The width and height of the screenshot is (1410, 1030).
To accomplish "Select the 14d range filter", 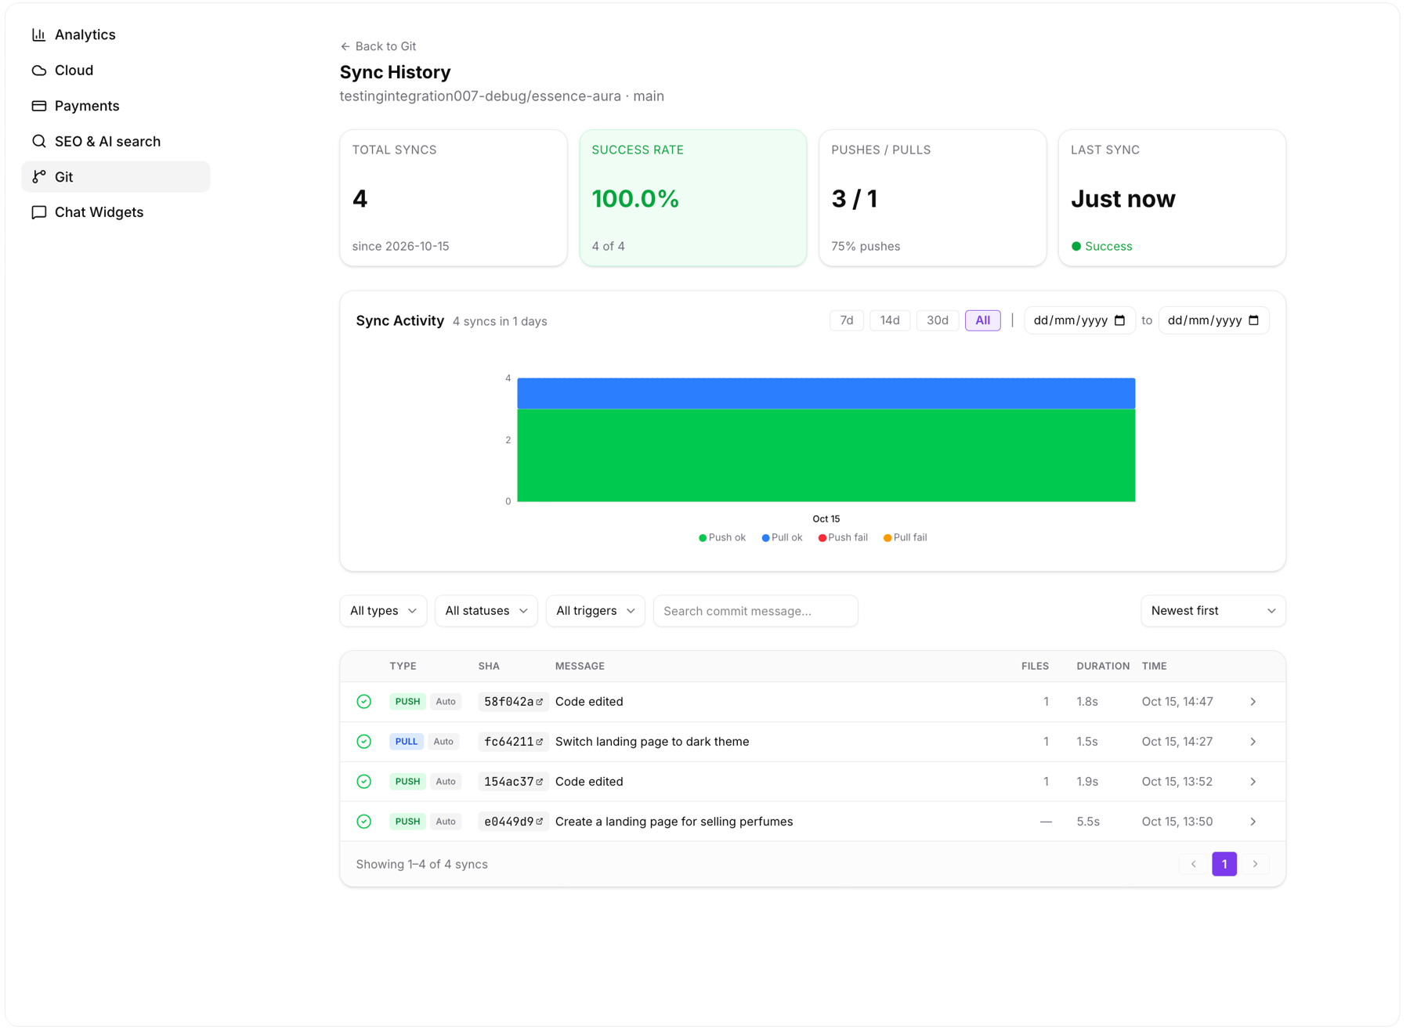I will pyautogui.click(x=890, y=320).
